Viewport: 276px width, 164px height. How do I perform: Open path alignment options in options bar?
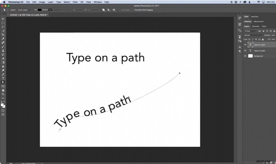click(109, 10)
